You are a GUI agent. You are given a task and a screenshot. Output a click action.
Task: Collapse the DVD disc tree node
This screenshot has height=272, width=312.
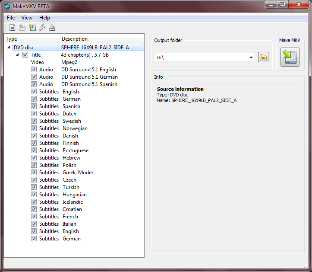point(9,48)
